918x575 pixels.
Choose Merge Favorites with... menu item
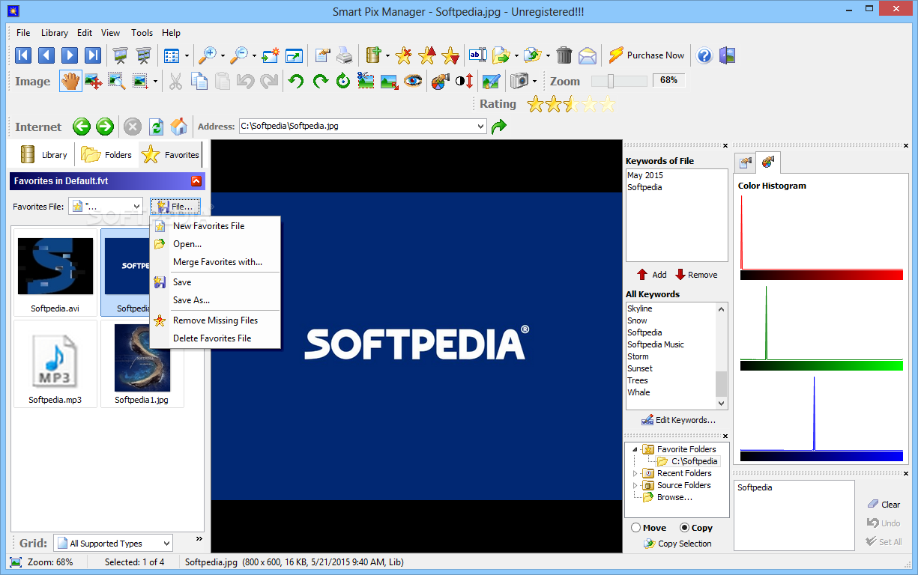pyautogui.click(x=215, y=262)
